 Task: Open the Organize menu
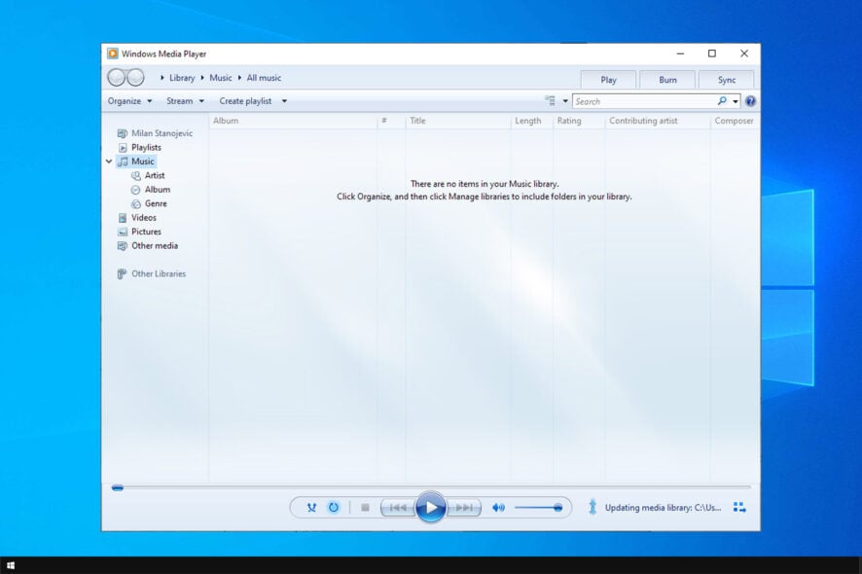[x=129, y=101]
